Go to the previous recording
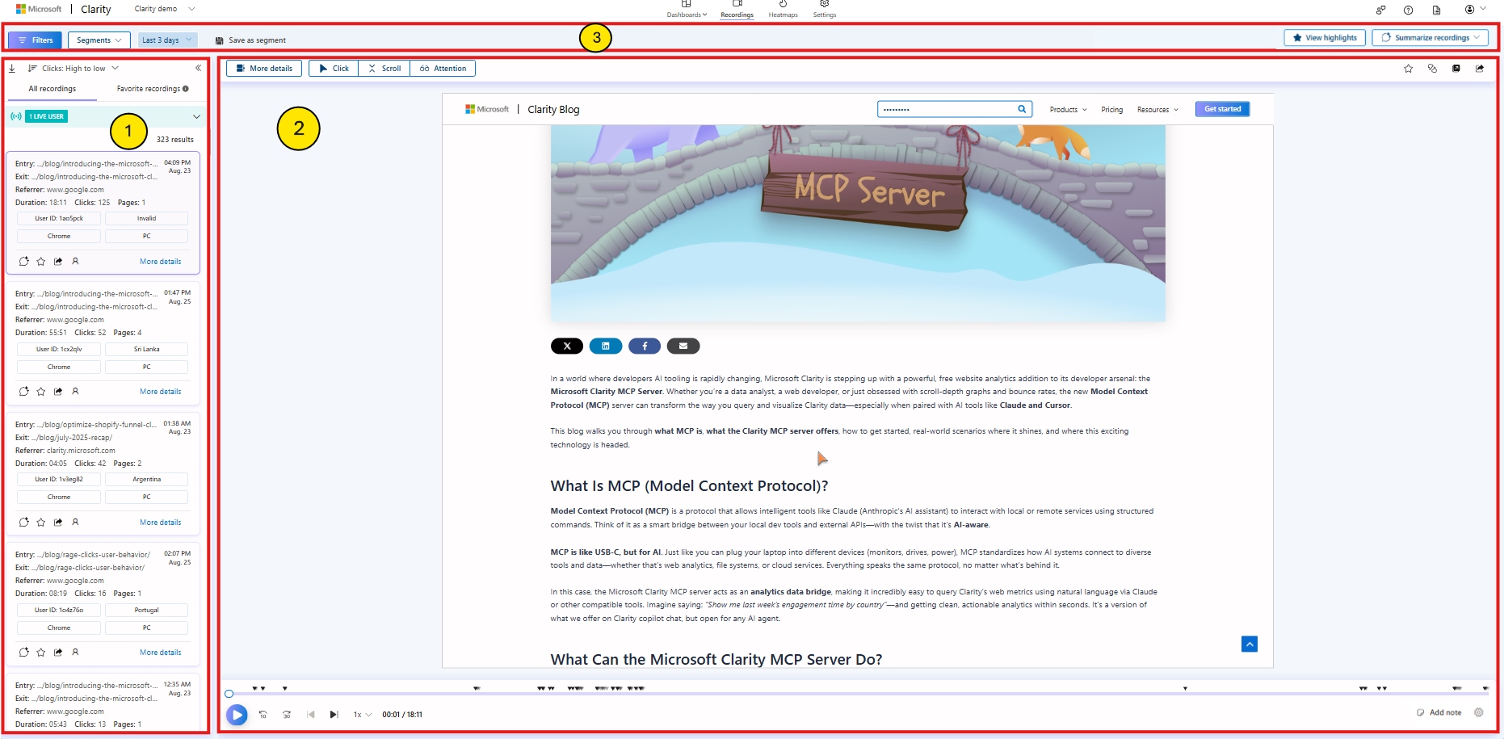 pos(311,715)
